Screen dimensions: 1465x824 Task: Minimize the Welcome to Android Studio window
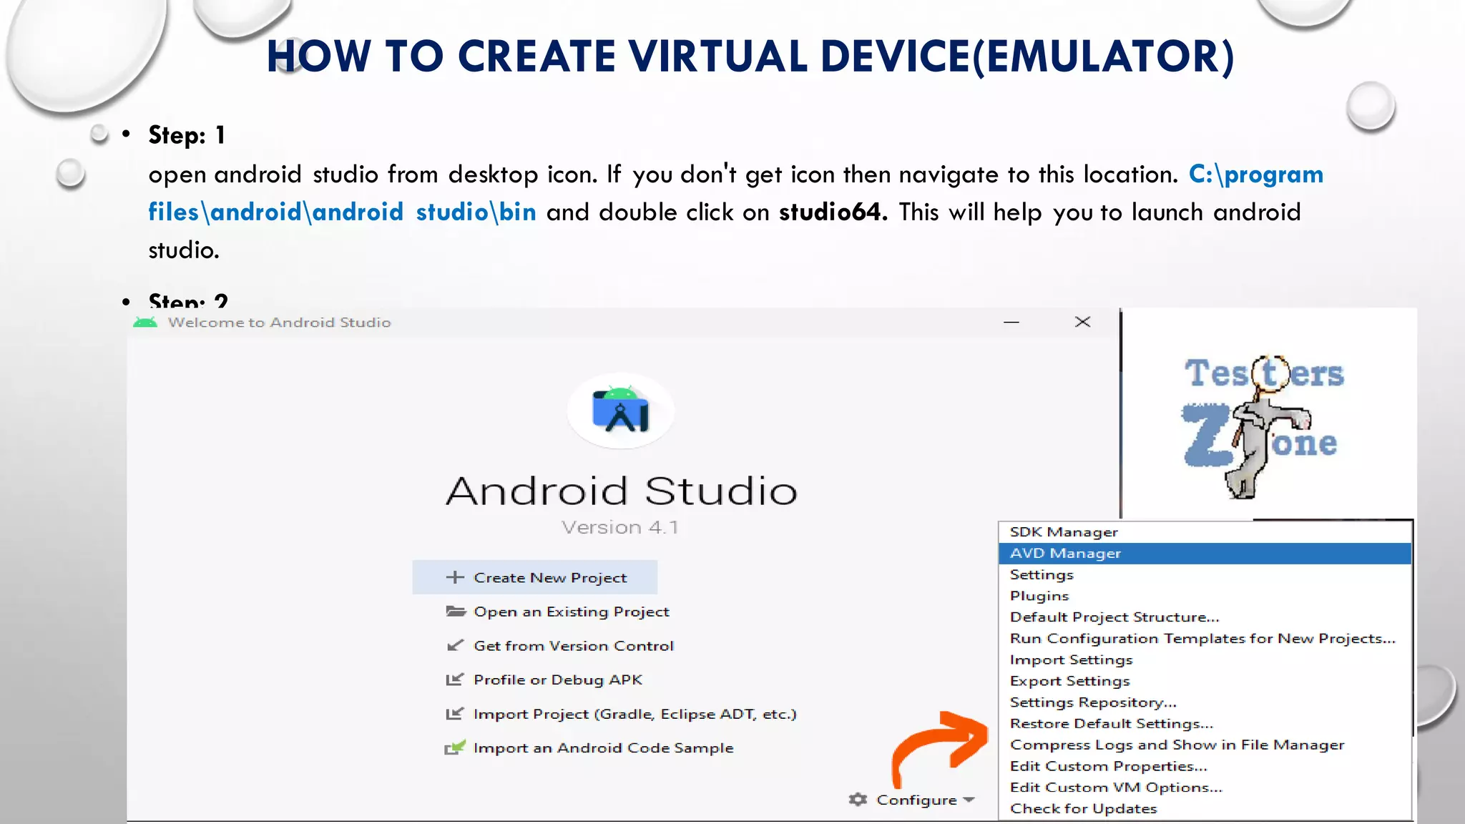(x=1011, y=322)
